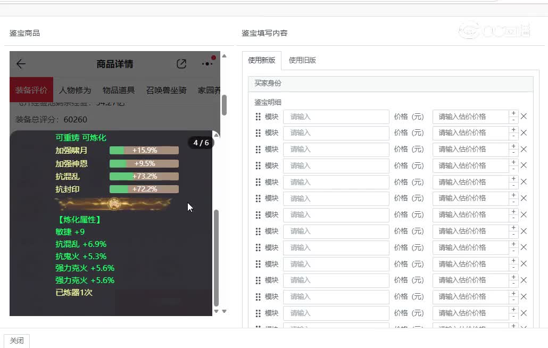
Task: Click the 敏捷 +9 attribute
Action: (70, 231)
